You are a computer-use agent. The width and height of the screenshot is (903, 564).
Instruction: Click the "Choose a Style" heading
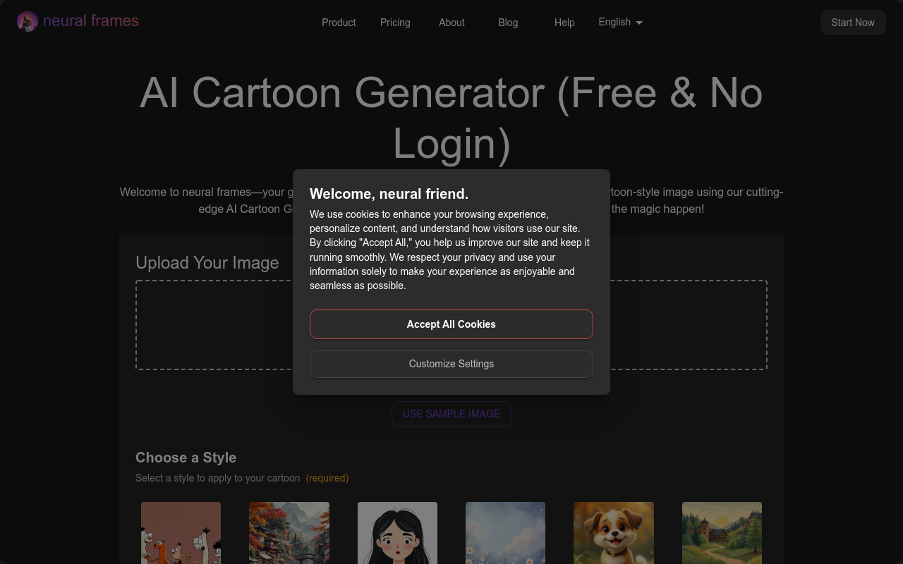(186, 458)
